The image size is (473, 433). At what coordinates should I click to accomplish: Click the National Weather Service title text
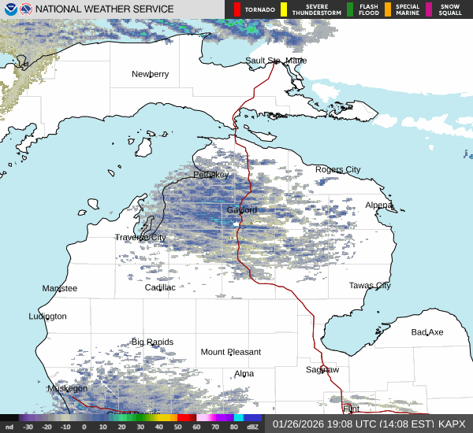105,9
